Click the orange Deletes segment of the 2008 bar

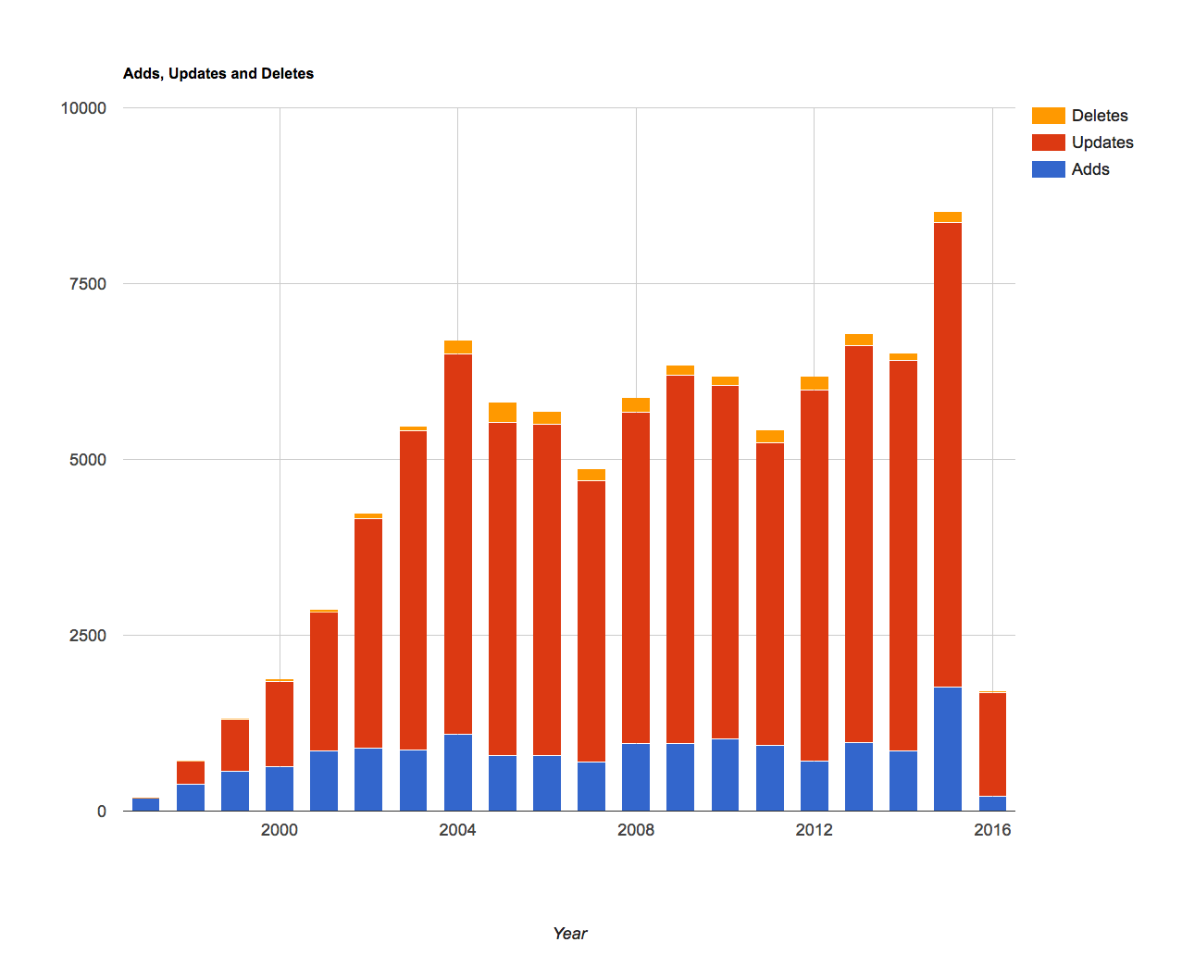point(636,405)
